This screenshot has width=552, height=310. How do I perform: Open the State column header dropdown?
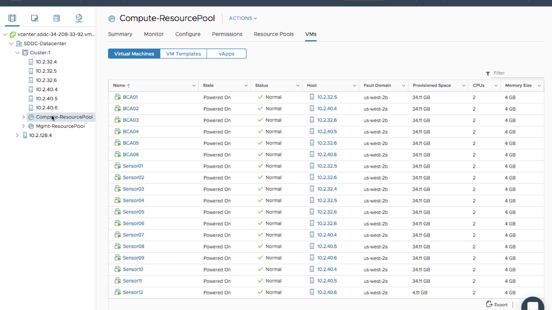coord(246,86)
